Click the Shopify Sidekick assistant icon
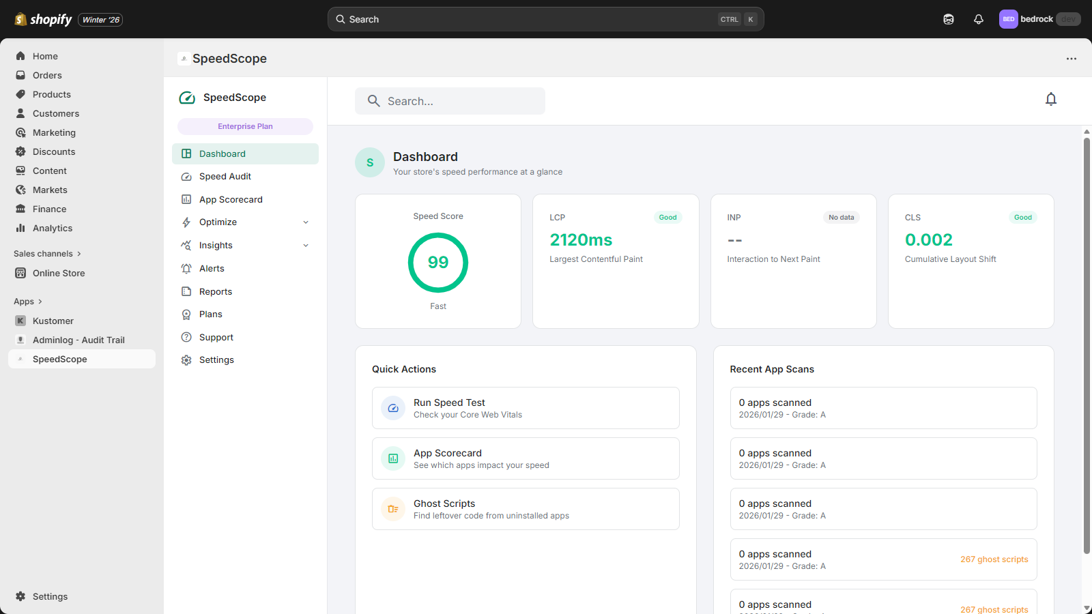This screenshot has height=614, width=1092. pos(949,19)
